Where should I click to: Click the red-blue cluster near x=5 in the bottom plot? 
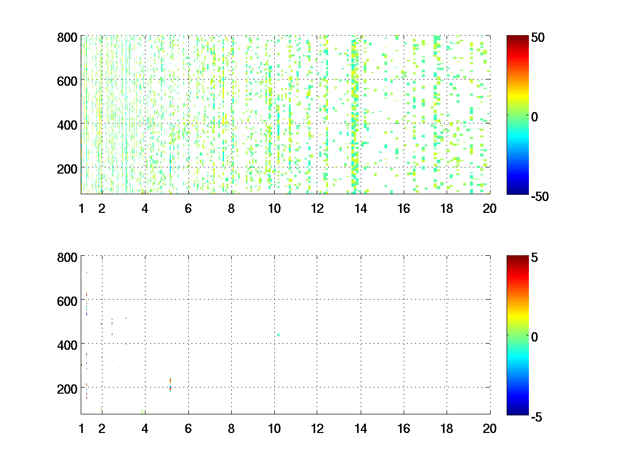[170, 385]
